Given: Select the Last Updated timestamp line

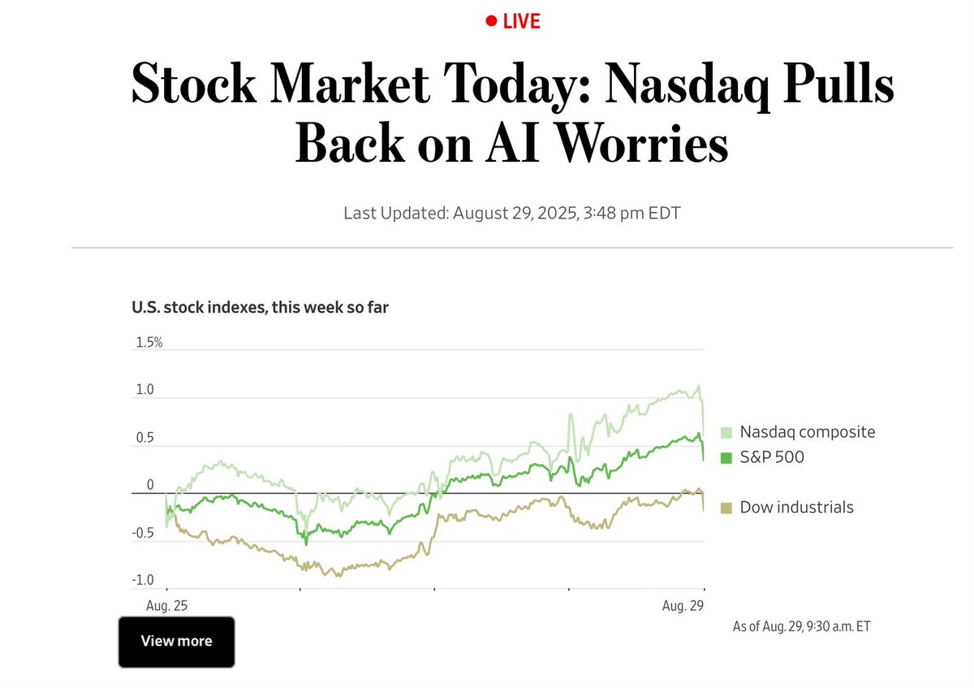Looking at the screenshot, I should pos(511,214).
